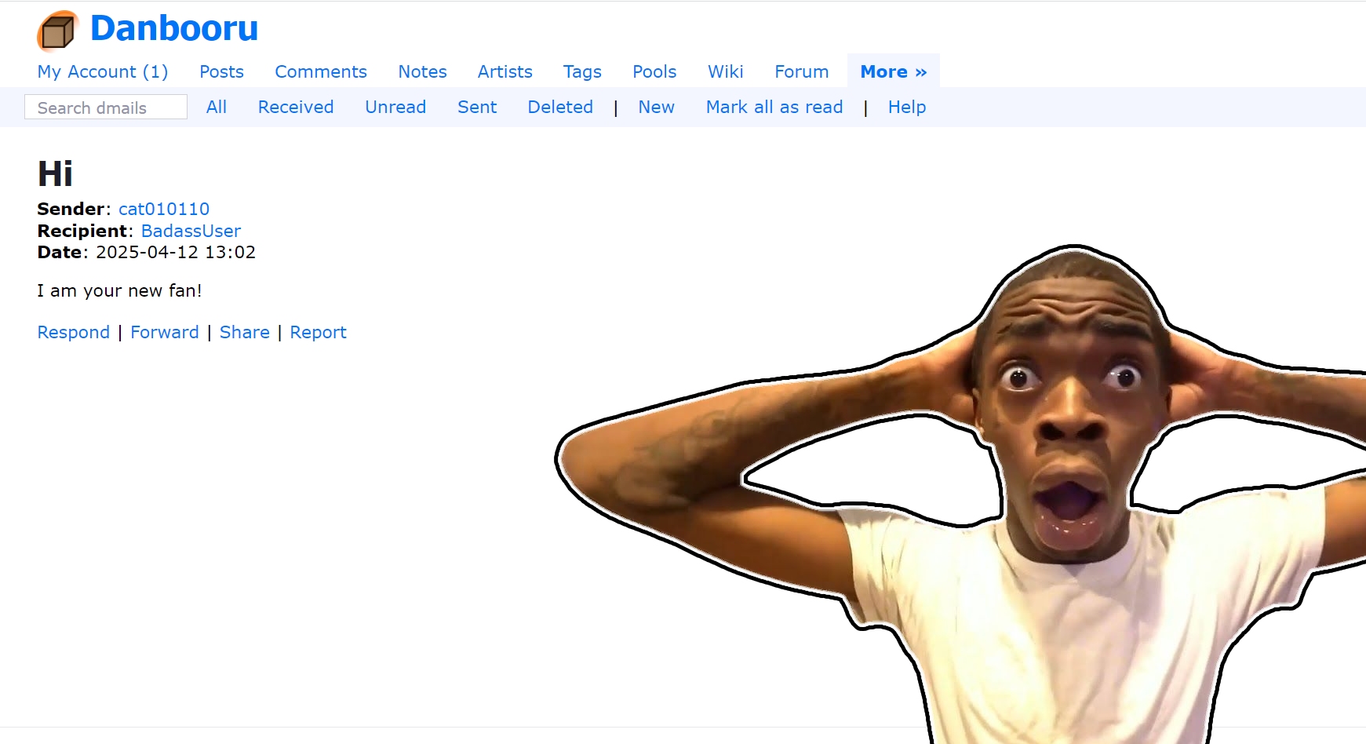
Task: Open the Pools page
Action: 654,71
